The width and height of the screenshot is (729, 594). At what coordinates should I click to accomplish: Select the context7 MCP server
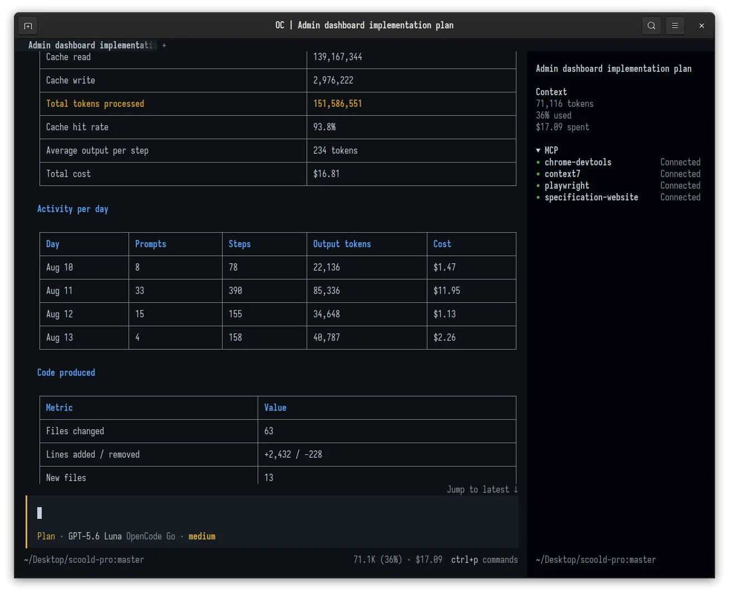562,174
